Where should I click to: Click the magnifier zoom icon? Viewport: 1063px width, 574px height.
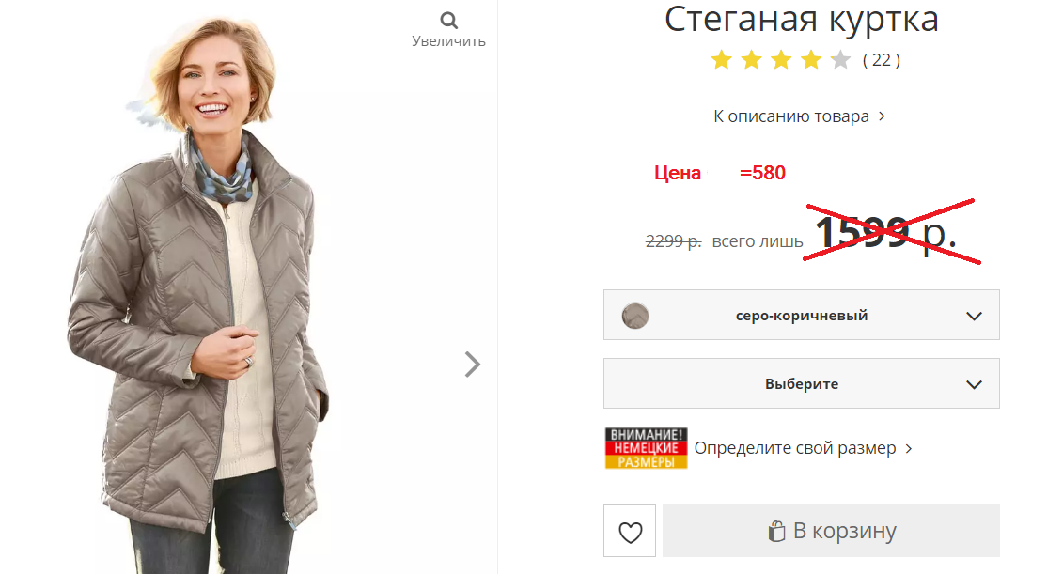449,21
